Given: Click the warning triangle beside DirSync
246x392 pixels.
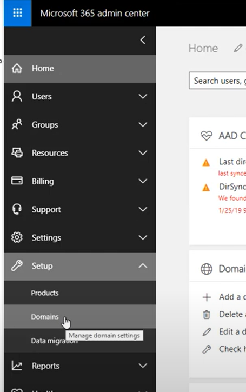Looking at the screenshot, I should tap(206, 187).
